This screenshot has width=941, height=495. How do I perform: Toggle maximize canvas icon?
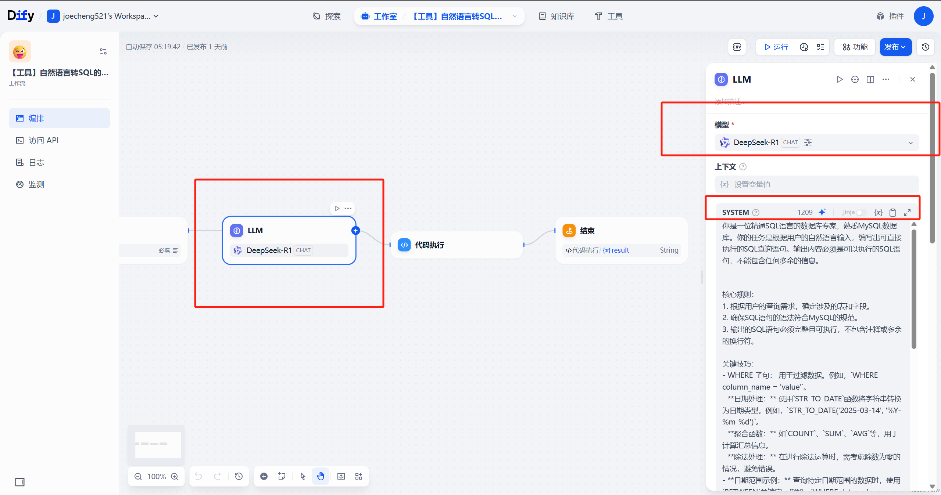(341, 476)
